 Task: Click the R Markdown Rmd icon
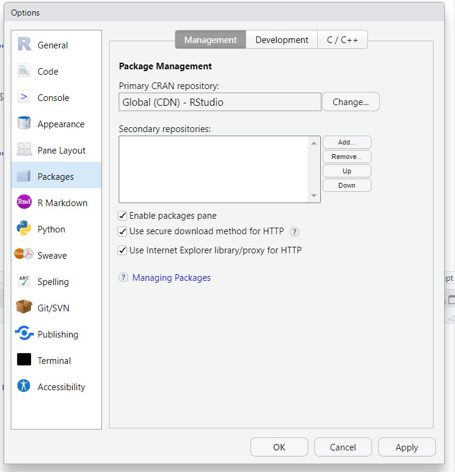click(x=24, y=202)
